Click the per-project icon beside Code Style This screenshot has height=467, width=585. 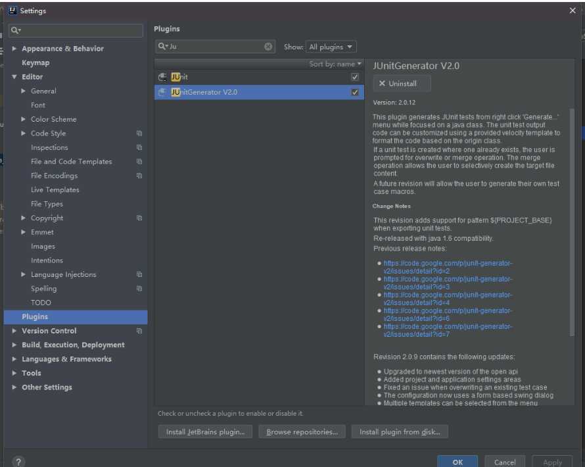(139, 134)
